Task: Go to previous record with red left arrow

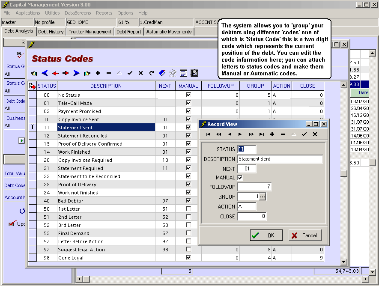Action: (x=55, y=73)
